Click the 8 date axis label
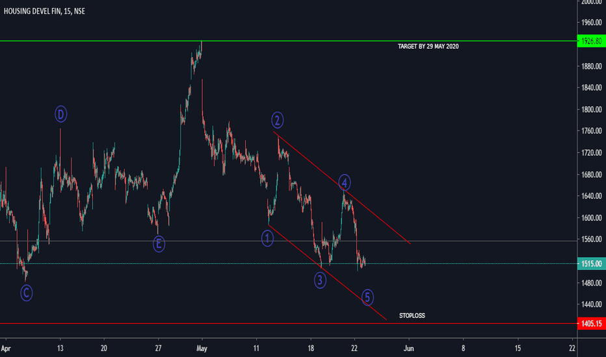The image size is (606, 357). 463,348
